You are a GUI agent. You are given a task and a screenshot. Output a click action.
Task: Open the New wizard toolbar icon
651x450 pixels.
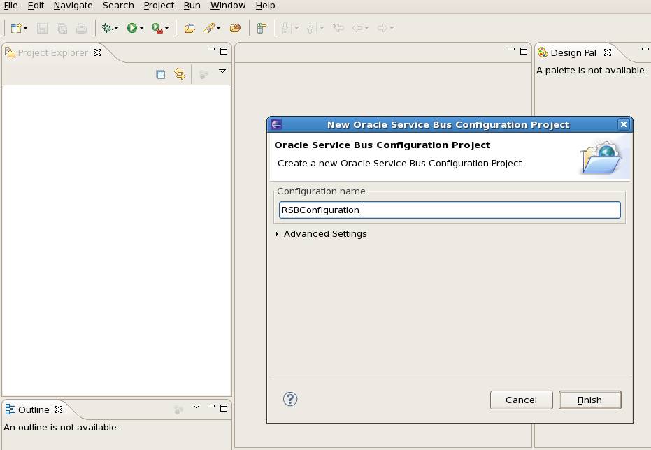pos(16,28)
